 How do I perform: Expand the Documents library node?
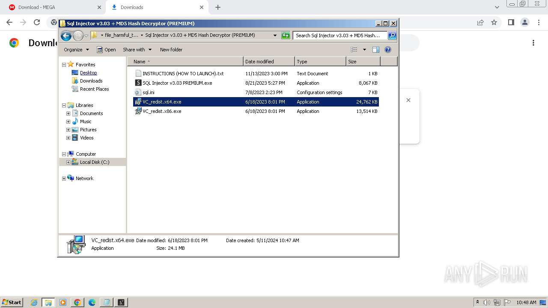point(68,113)
